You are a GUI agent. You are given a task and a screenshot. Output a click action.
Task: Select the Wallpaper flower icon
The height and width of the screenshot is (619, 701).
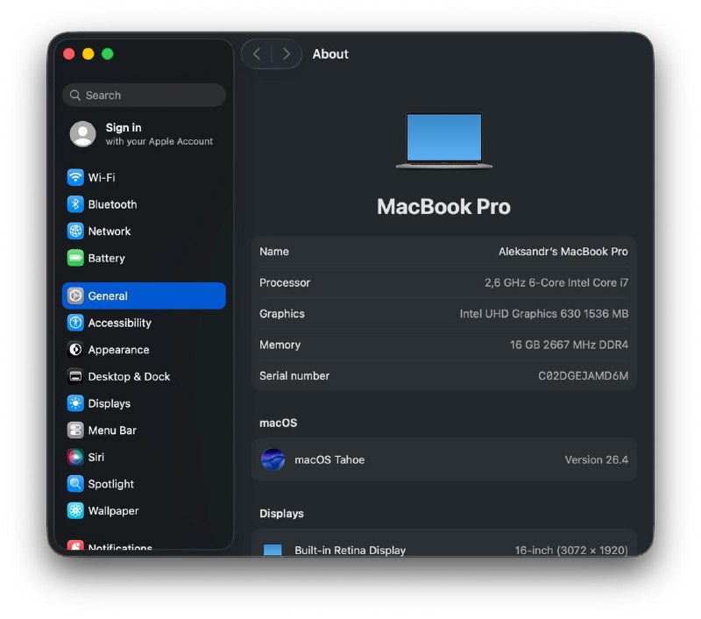coord(75,510)
